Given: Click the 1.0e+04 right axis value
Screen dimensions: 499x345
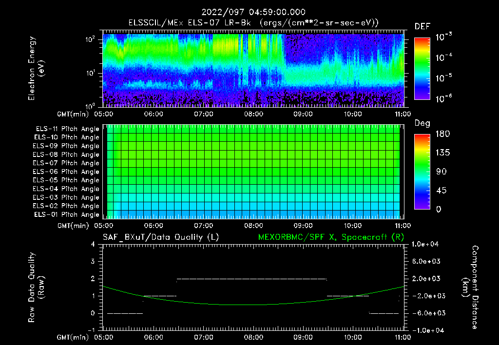Looking at the screenshot, I should pos(425,245).
